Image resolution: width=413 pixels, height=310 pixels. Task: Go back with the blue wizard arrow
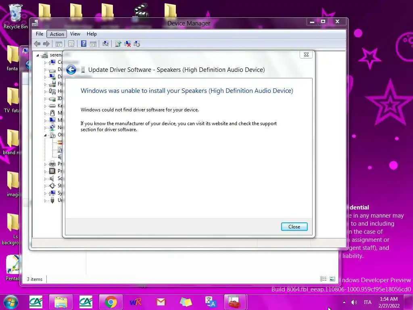coord(71,70)
